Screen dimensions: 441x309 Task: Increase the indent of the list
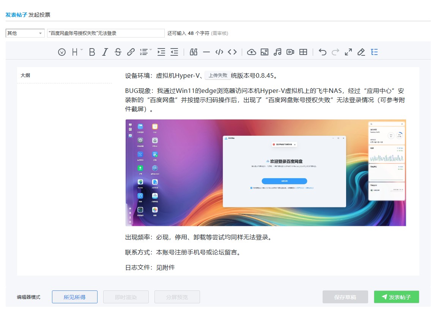click(x=161, y=52)
